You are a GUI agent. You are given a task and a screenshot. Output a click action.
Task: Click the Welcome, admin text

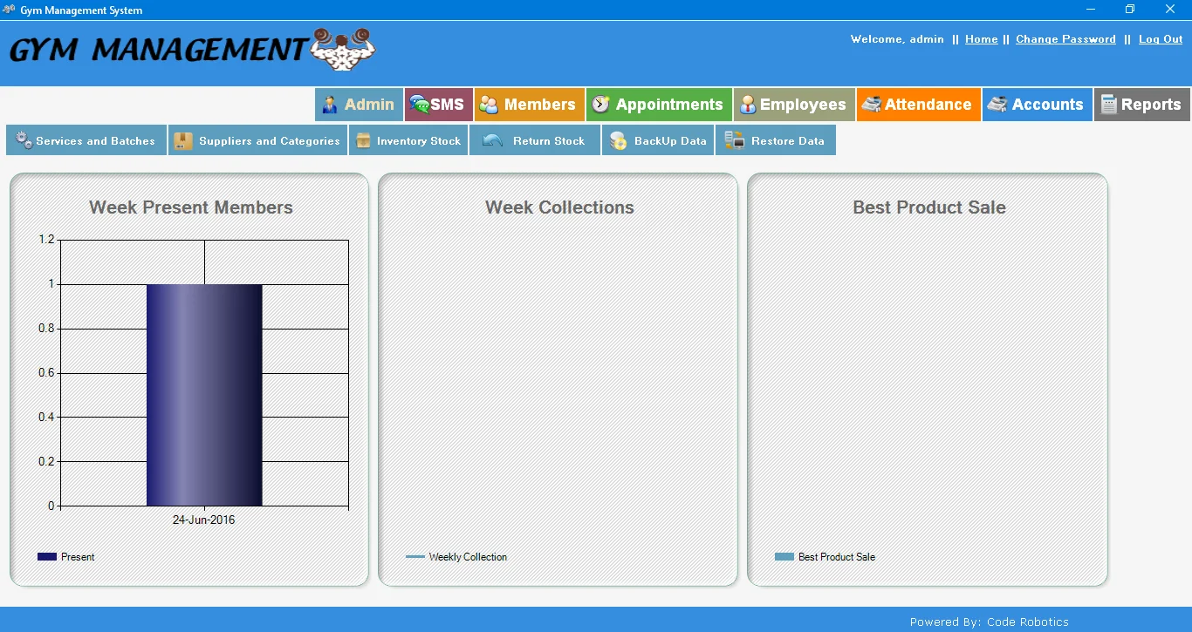pyautogui.click(x=897, y=39)
